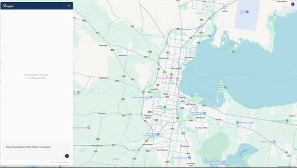Select the Hovells Creek Trail marker

[x=209, y=36]
